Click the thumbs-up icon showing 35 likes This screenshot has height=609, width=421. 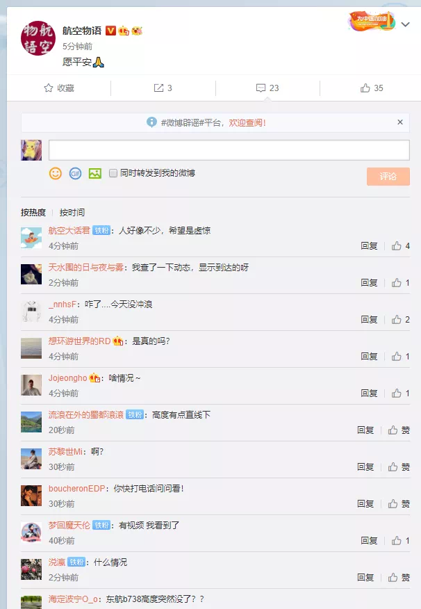coord(365,88)
